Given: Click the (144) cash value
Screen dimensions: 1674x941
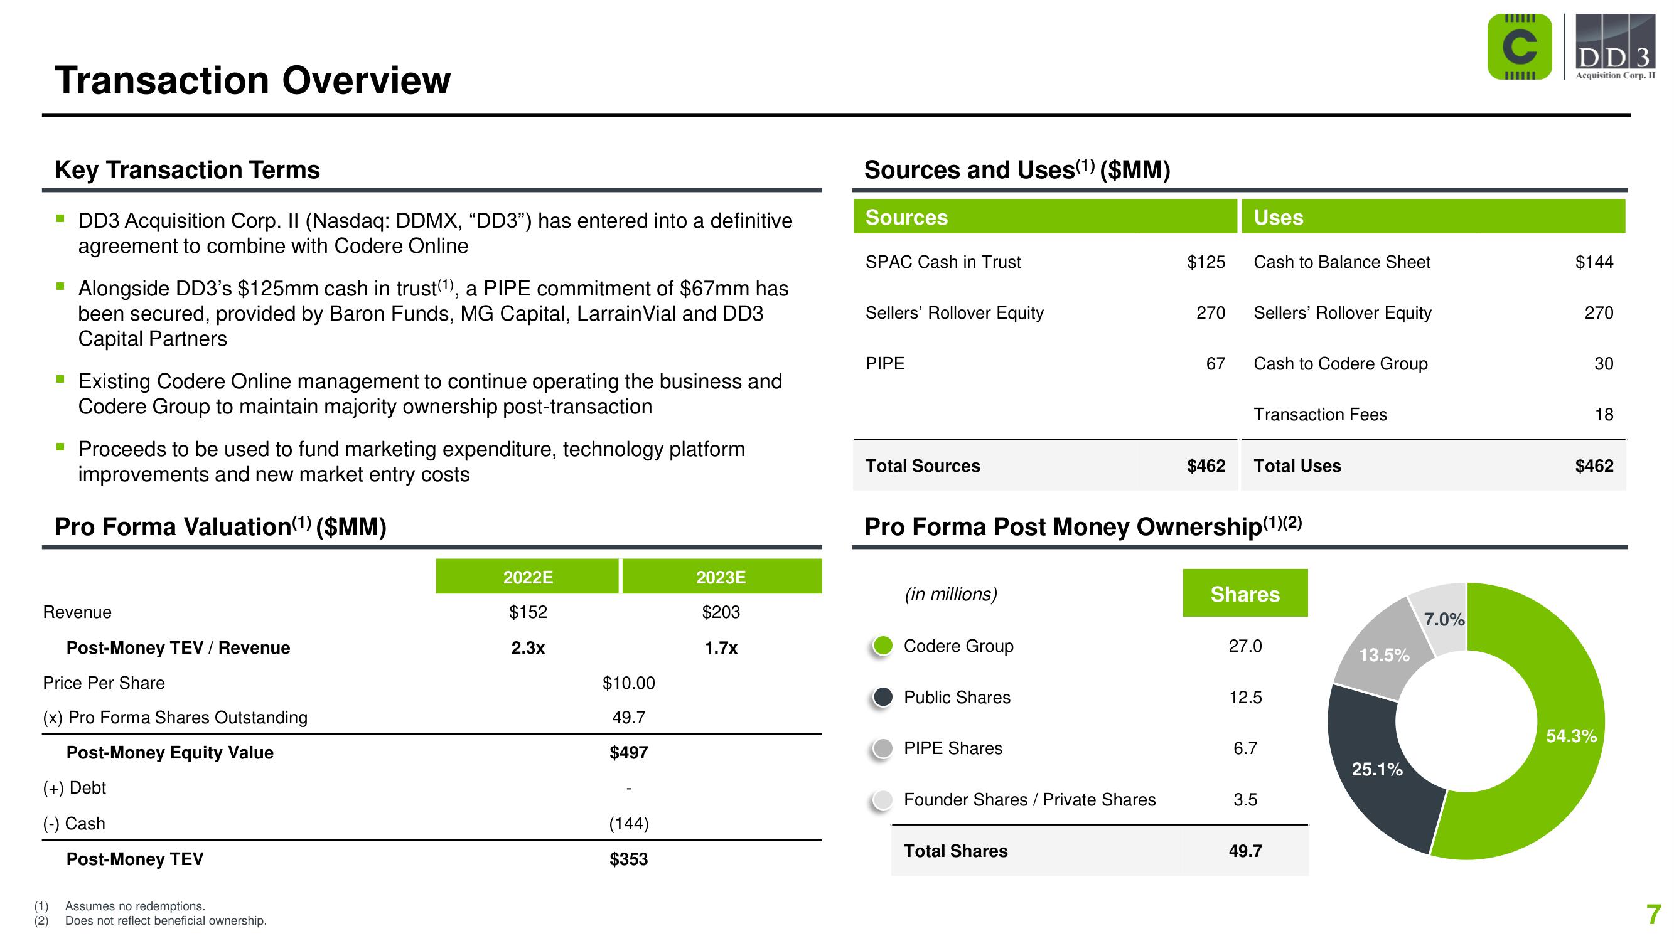Looking at the screenshot, I should (x=628, y=824).
